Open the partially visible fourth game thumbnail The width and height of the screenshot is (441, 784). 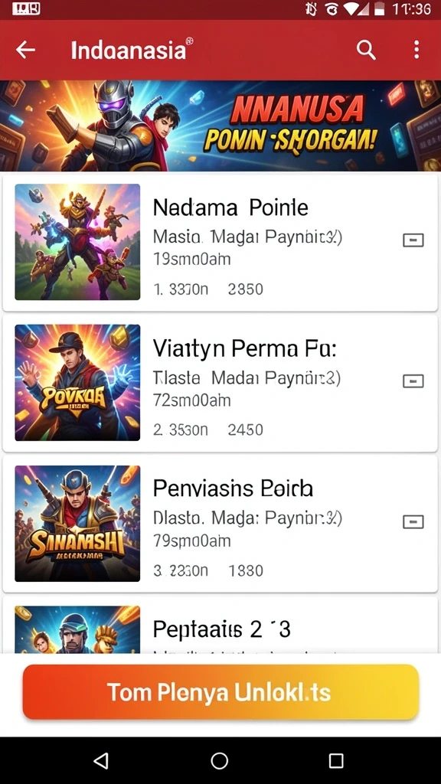77,629
